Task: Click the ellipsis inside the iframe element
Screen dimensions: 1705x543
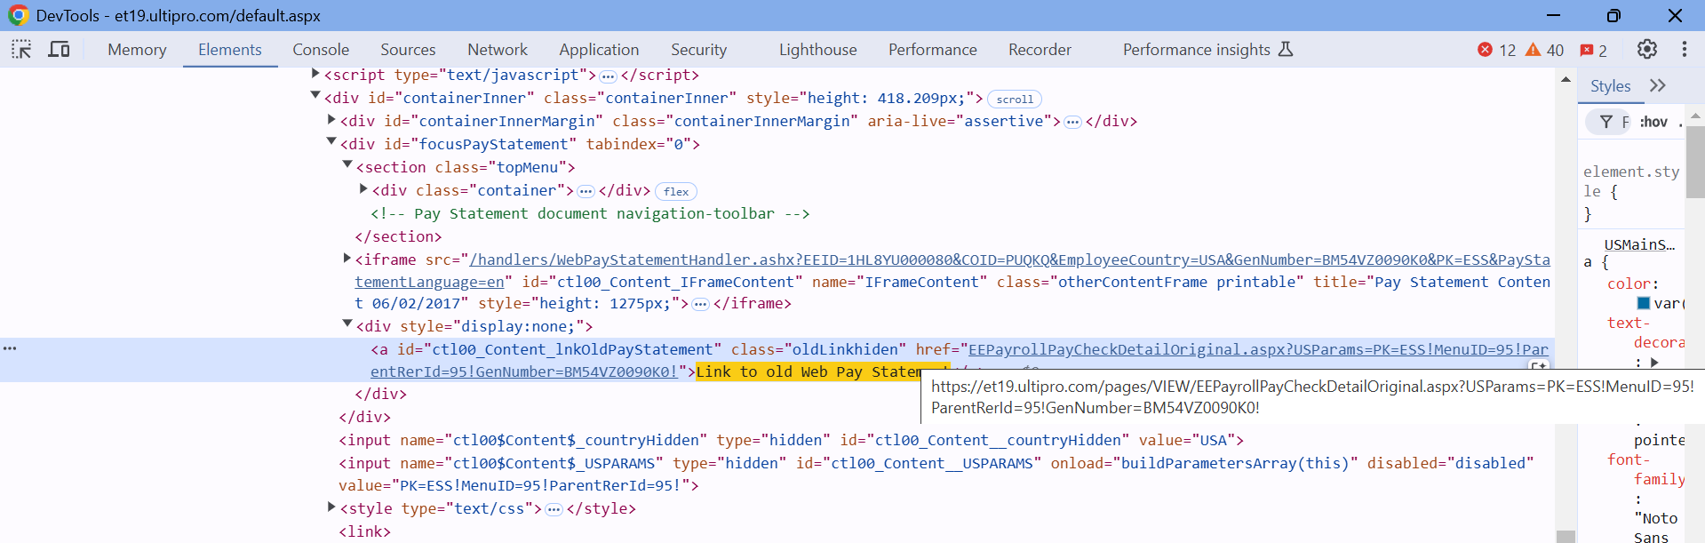Action: (700, 305)
